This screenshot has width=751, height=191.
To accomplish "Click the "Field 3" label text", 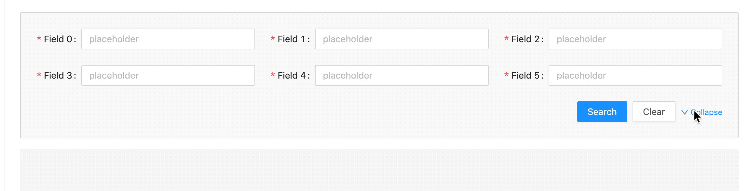I will tap(58, 76).
